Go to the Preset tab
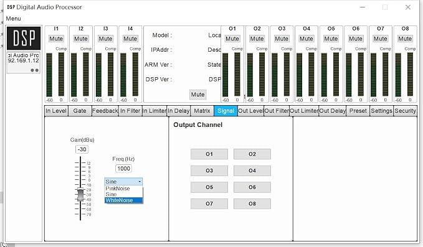423x247 pixels. pyautogui.click(x=358, y=111)
